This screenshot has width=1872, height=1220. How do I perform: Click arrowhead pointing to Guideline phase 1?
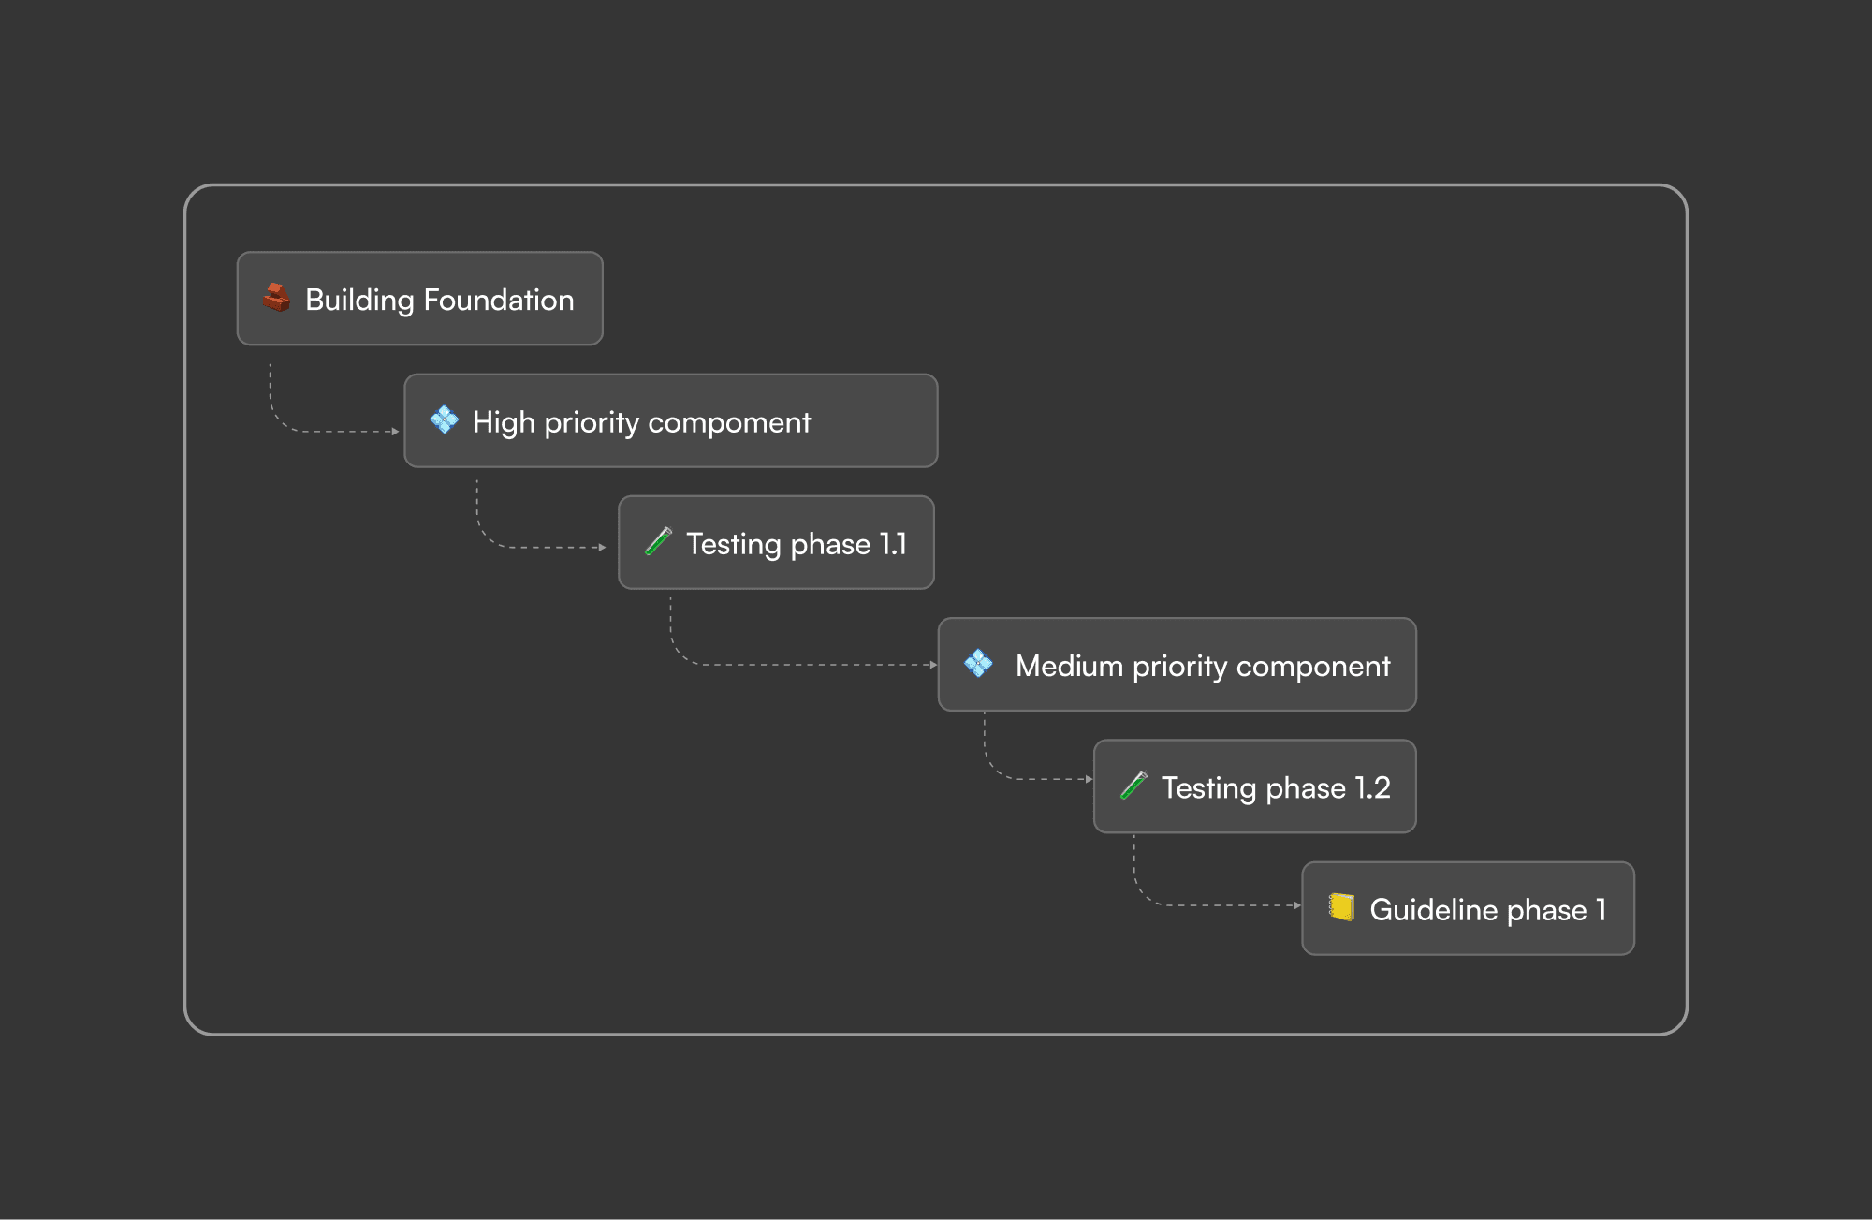click(1296, 905)
